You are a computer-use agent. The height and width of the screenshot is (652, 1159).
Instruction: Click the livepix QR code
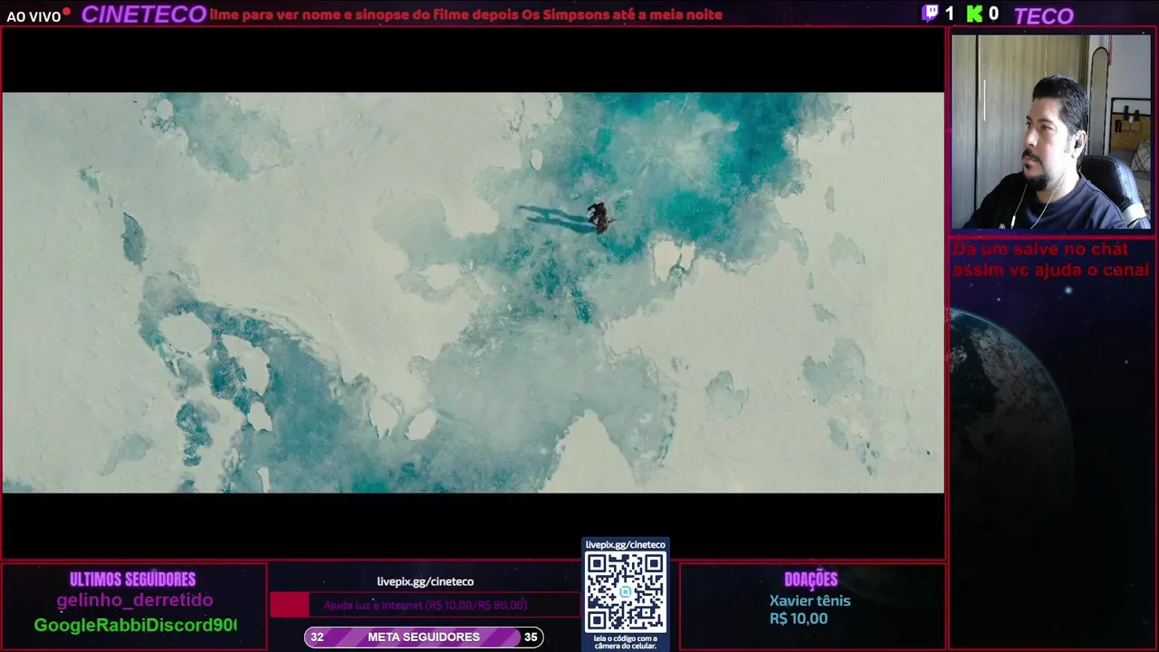click(626, 592)
